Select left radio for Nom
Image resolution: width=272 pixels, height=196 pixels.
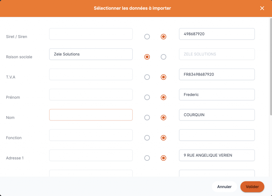[x=147, y=117]
